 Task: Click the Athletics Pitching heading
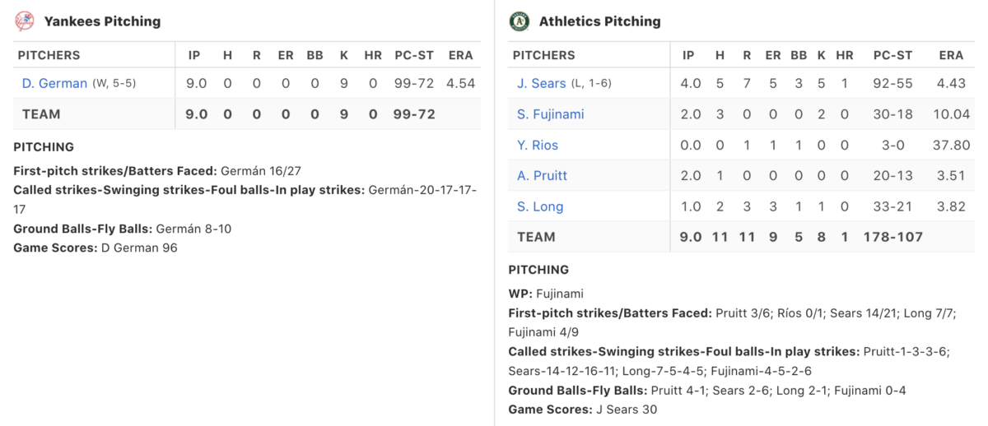point(599,21)
